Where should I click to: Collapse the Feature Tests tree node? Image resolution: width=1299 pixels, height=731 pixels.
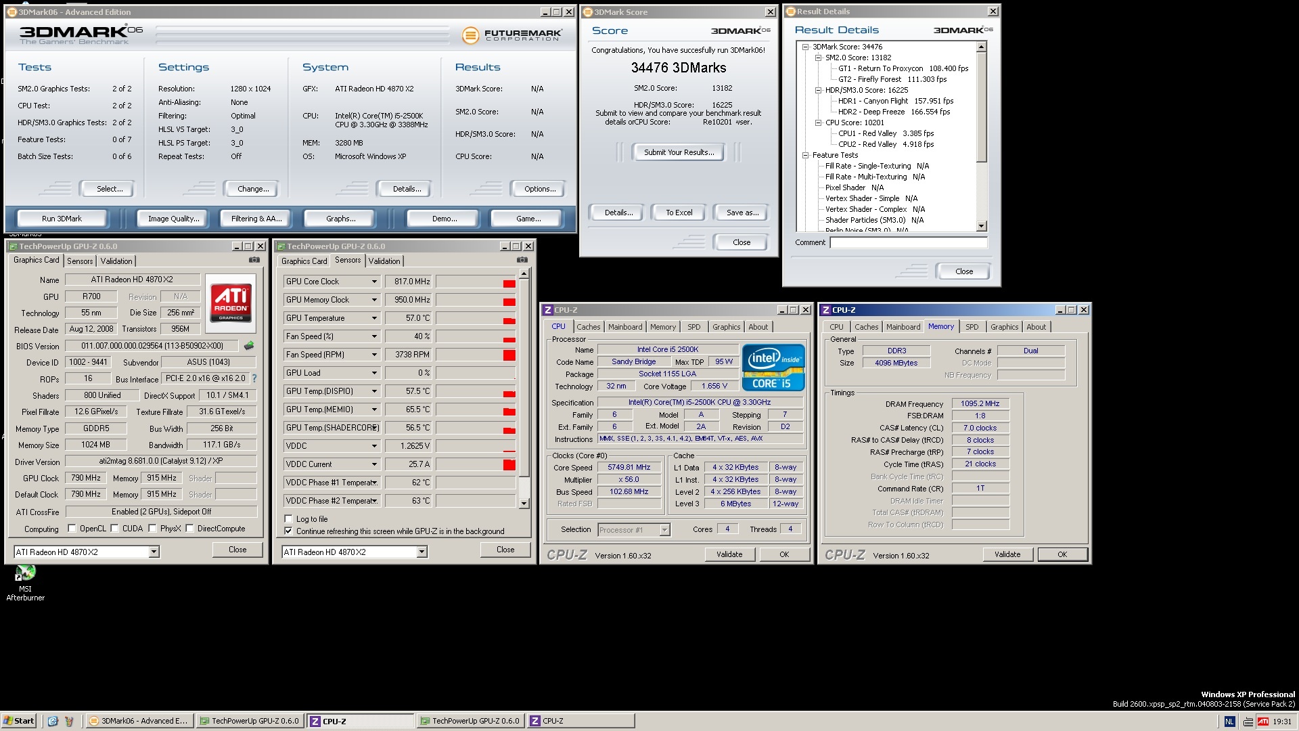805,155
